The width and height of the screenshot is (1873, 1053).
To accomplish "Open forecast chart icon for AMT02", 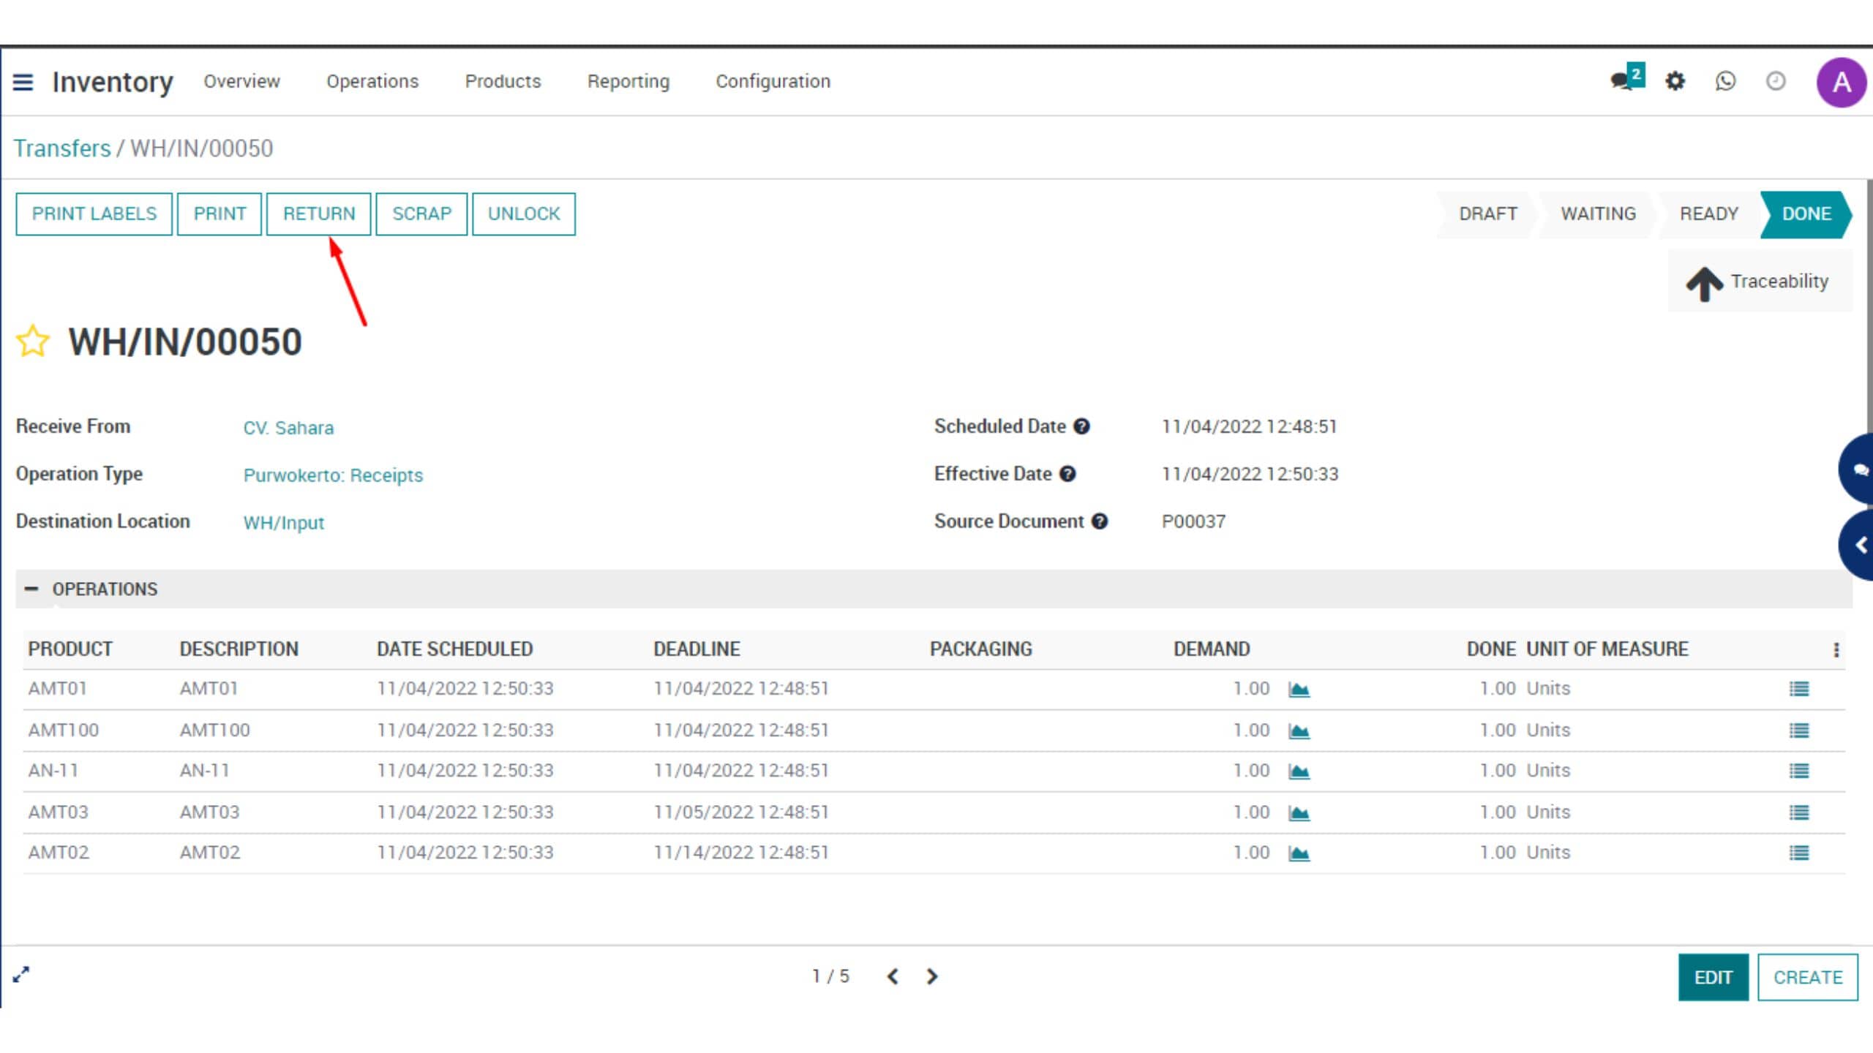I will point(1299,853).
